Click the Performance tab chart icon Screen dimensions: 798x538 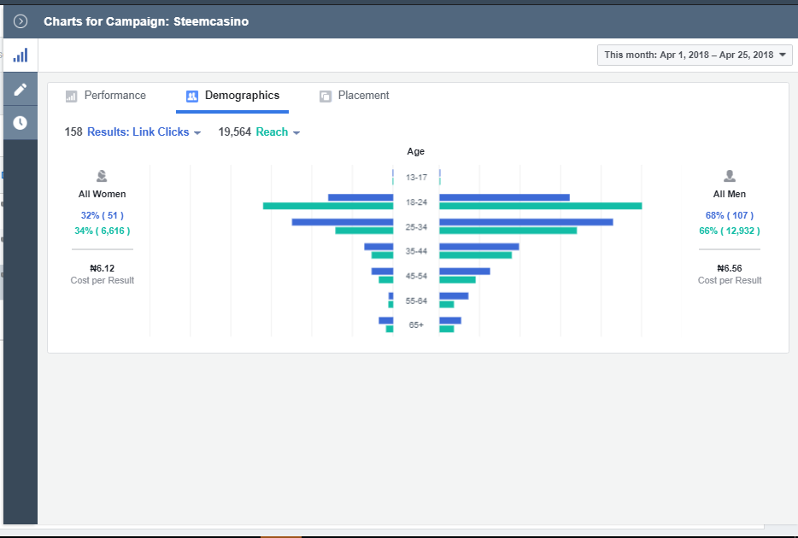(72, 96)
